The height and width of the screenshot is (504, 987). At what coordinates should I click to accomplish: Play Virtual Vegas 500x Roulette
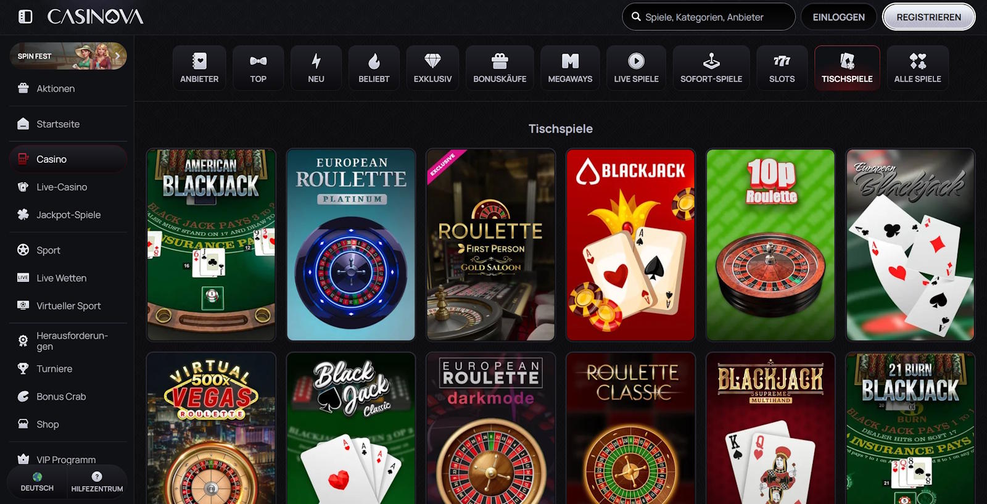211,428
